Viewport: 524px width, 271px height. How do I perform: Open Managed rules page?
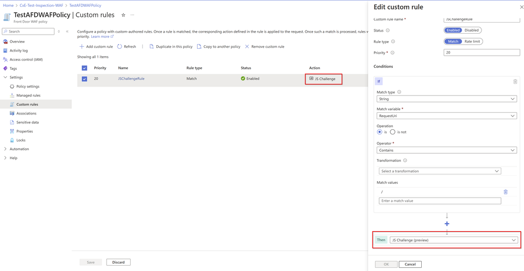coord(28,96)
